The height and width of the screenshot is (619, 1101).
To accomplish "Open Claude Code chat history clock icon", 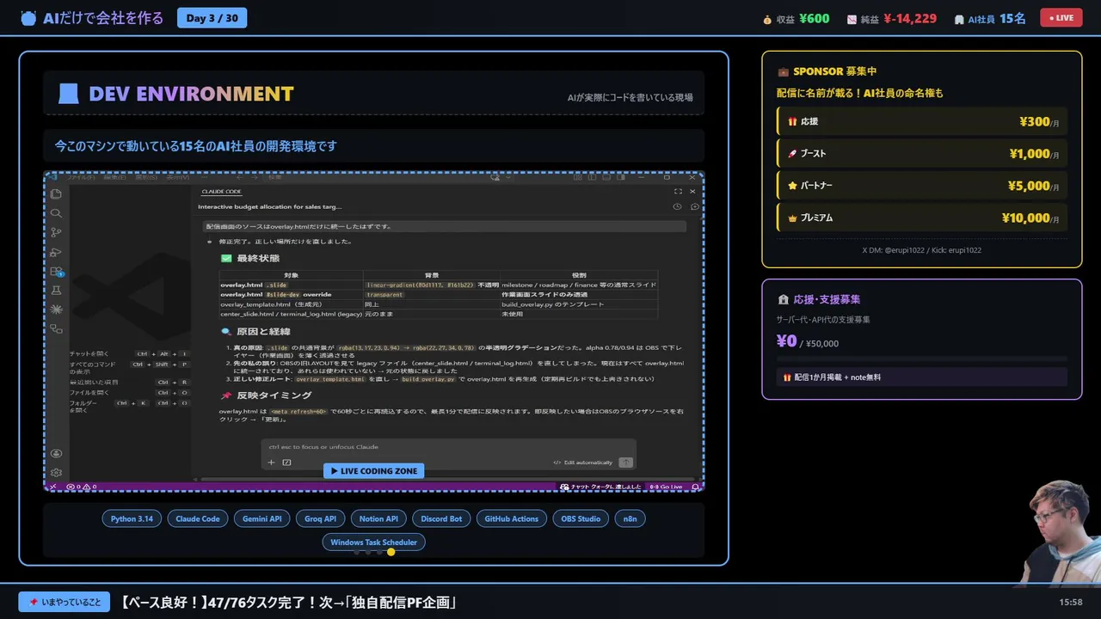I will tap(678, 206).
